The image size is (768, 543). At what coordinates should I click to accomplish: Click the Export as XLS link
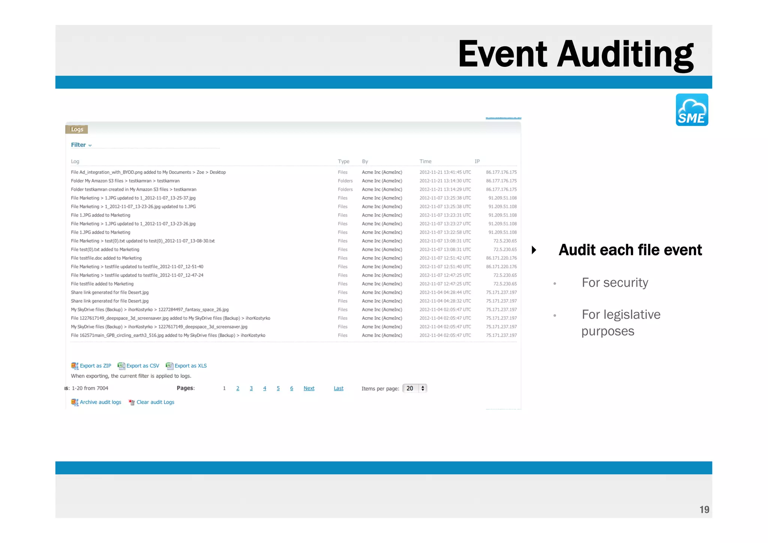[x=191, y=366]
